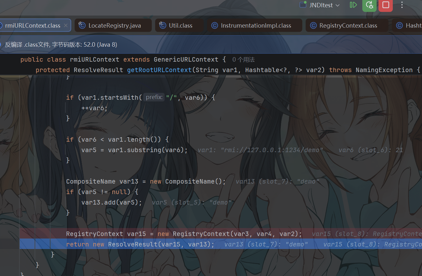Viewport: 422px width, 276px height.
Task: Click GenericURLContext in the class declaration
Action: 186,59
